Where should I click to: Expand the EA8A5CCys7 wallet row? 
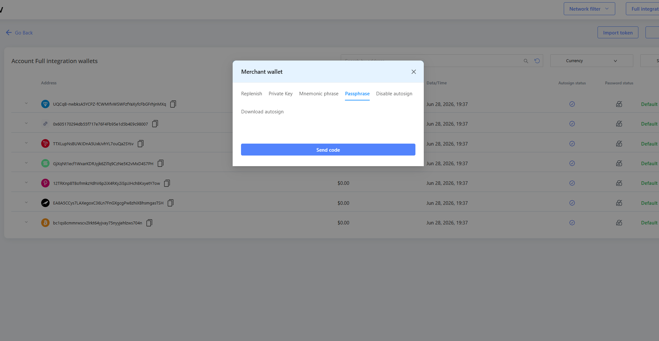(26, 202)
